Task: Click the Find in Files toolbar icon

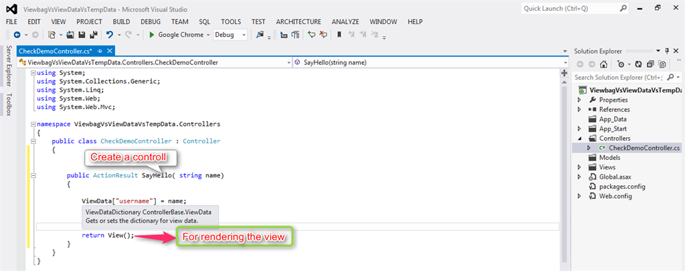Action: [x=260, y=35]
